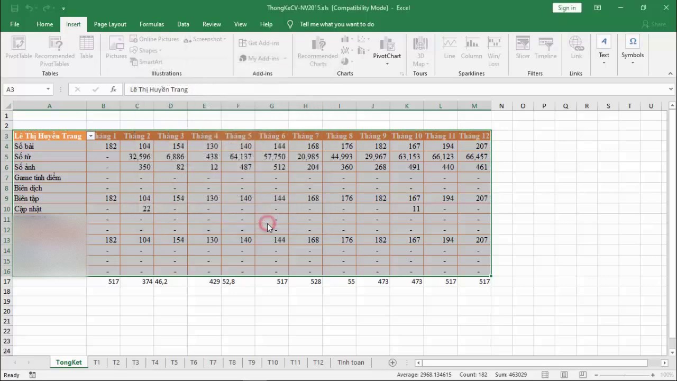Open the Text group dropdown
Viewport: 677px width, 381px height.
pyautogui.click(x=604, y=51)
